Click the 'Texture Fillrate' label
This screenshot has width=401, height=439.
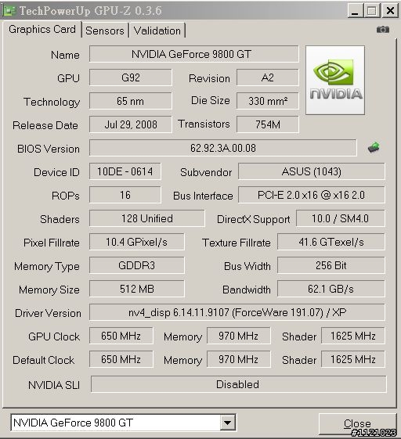[x=237, y=243]
